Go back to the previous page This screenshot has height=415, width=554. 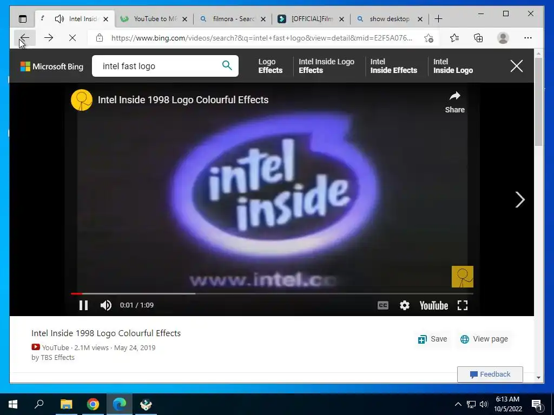(x=25, y=38)
